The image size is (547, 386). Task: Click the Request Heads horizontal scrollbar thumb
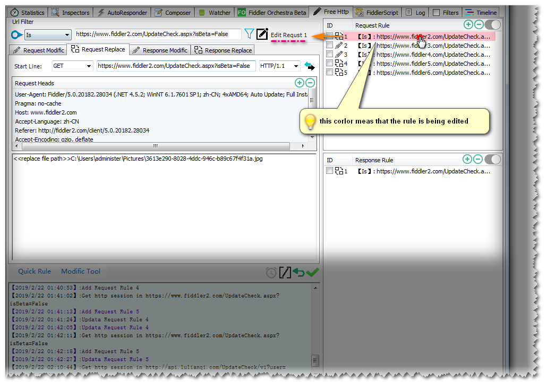(x=155, y=146)
